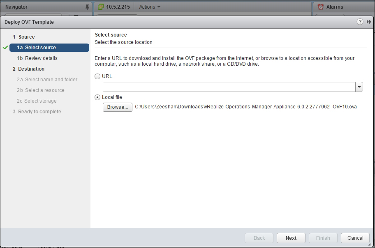
Task: Click the Alarms panel title
Action: [x=335, y=7]
